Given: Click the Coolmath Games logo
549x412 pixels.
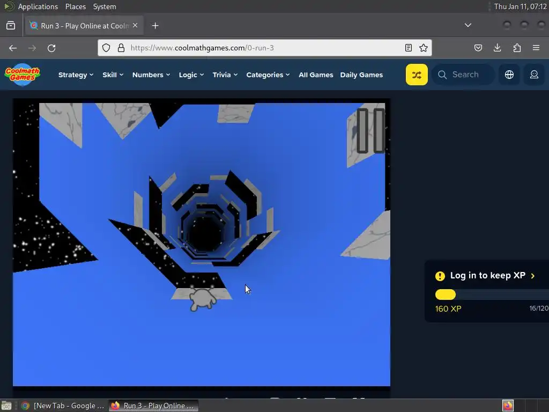Looking at the screenshot, I should [23, 74].
